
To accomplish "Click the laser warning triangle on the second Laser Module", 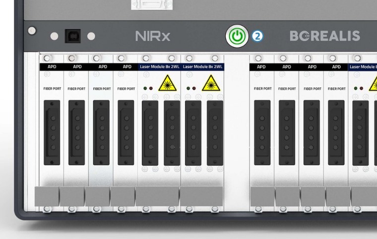I will coord(211,83).
